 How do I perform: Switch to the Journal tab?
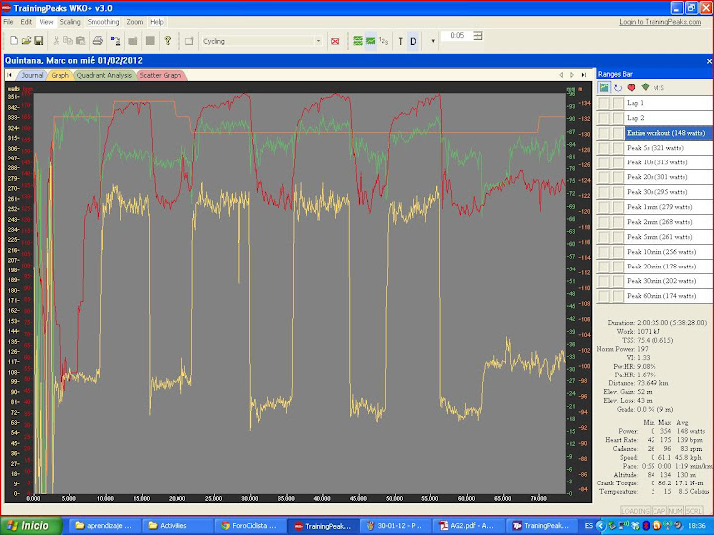32,75
